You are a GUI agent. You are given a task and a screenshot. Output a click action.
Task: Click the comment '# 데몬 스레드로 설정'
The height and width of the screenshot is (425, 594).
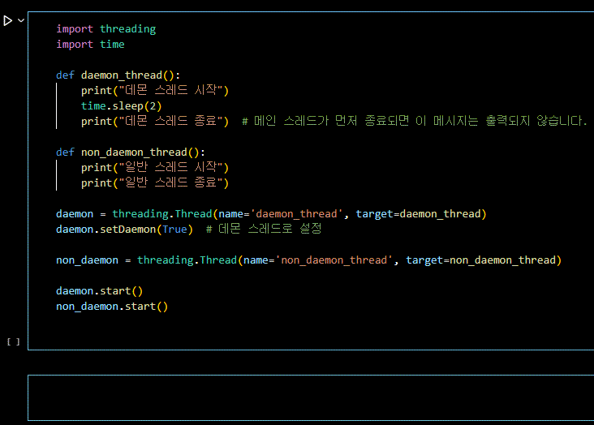[264, 229]
